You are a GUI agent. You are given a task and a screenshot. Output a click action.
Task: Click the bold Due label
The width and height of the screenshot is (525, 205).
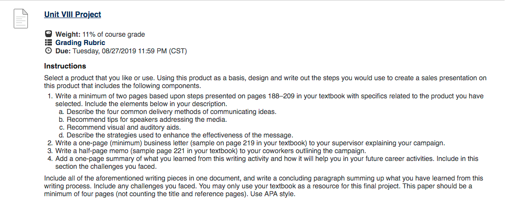pos(63,51)
